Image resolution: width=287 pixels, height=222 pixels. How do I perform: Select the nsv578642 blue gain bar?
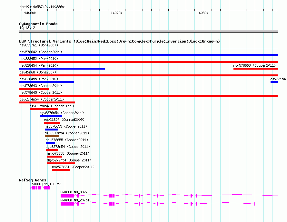coord(148,55)
